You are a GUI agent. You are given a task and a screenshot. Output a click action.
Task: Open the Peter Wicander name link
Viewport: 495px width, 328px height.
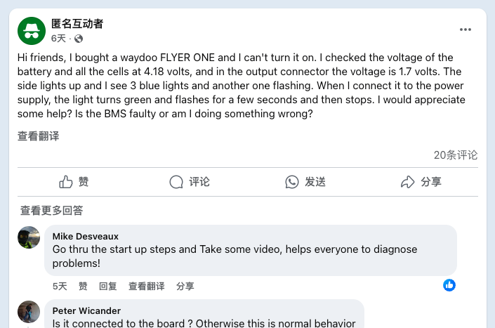[x=86, y=310]
